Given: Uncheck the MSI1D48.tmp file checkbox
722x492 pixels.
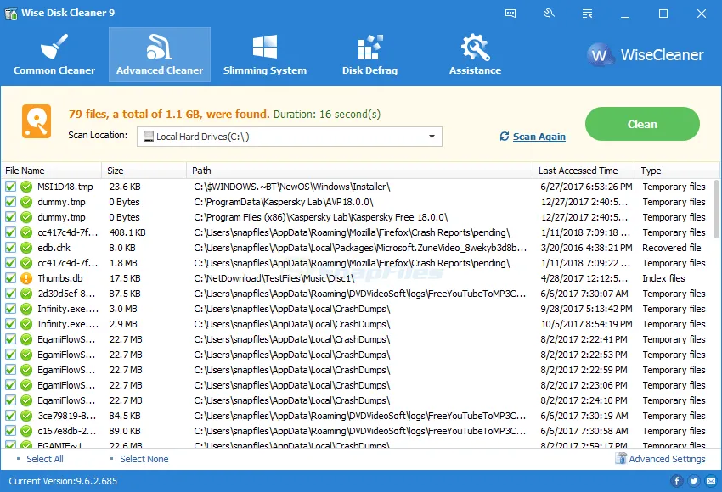Looking at the screenshot, I should 10,187.
